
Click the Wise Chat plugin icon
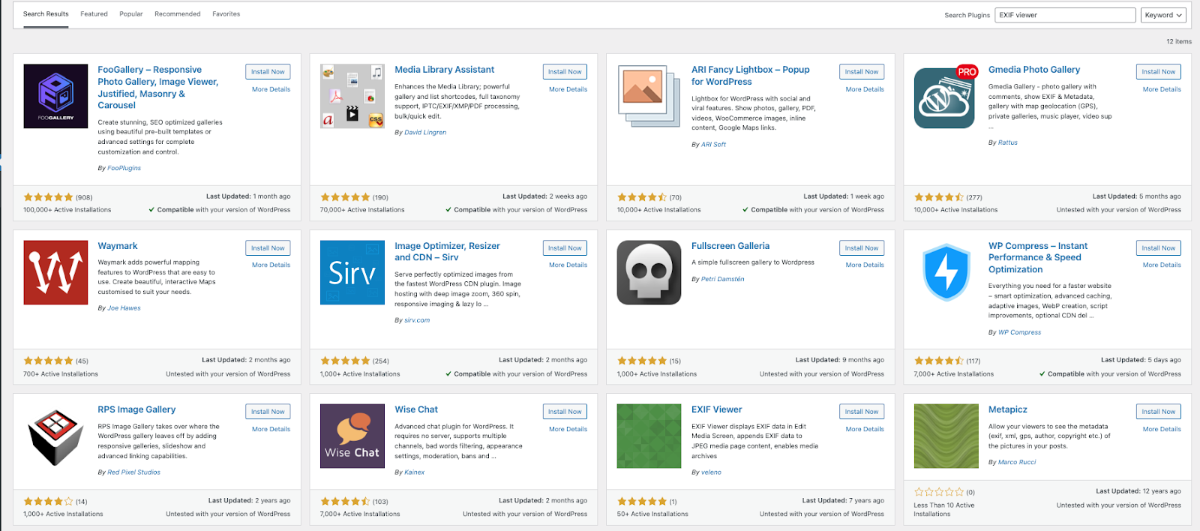coord(352,436)
